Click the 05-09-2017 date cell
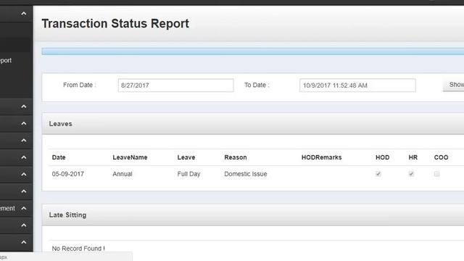 pos(67,174)
